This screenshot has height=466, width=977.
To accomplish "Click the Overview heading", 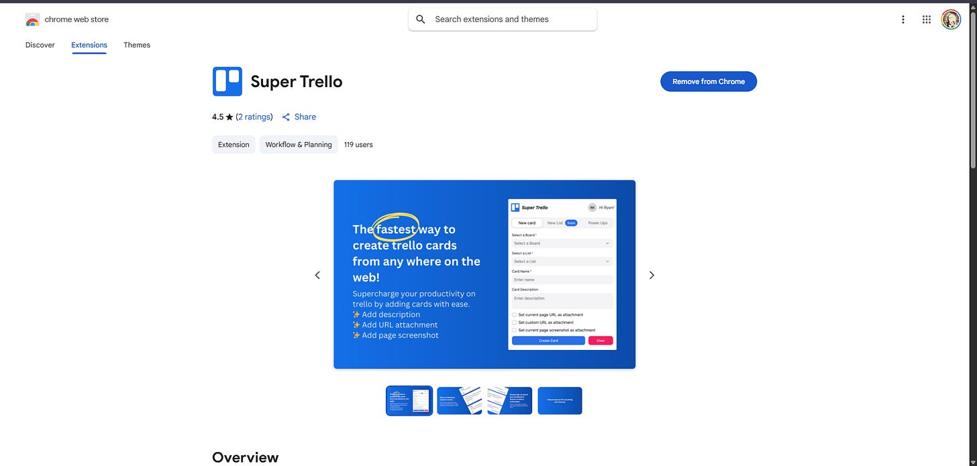I will (245, 457).
